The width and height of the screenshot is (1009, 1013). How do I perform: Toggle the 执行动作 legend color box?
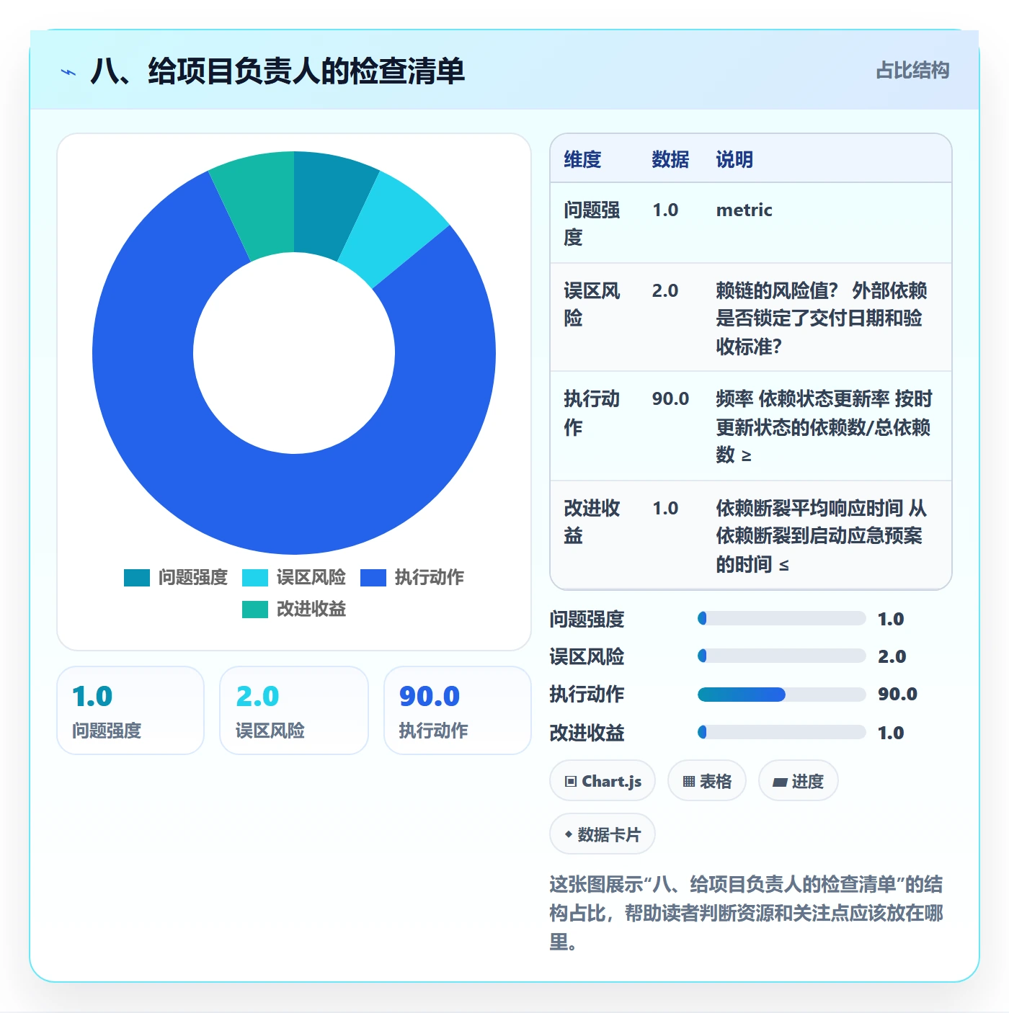point(373,578)
